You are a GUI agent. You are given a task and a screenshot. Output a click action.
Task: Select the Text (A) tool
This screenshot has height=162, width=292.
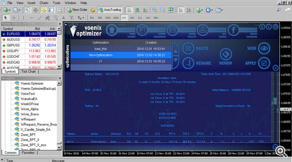point(63,18)
